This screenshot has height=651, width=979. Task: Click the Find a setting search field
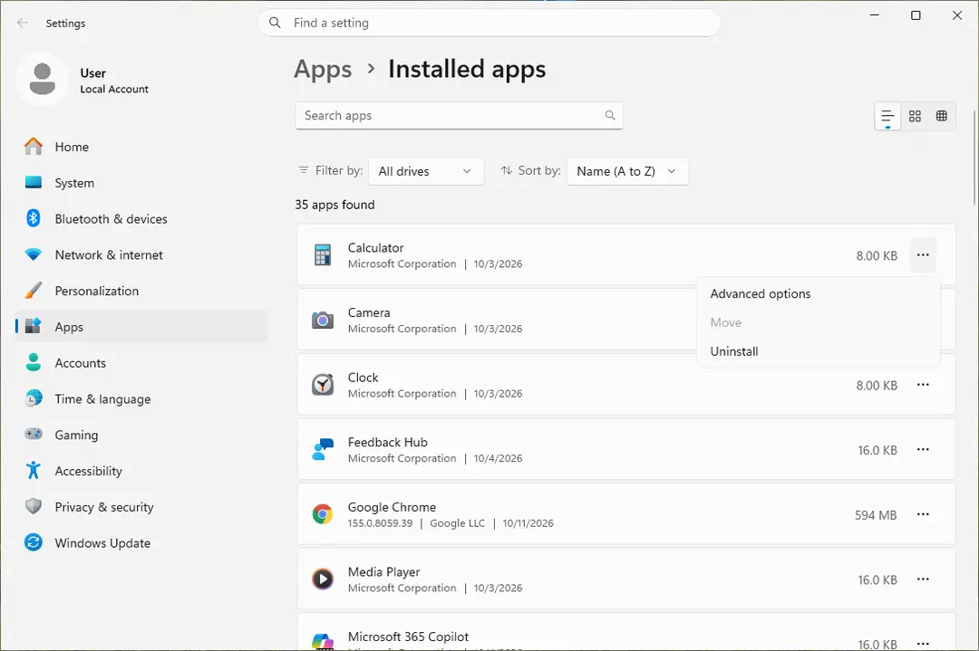tap(489, 23)
